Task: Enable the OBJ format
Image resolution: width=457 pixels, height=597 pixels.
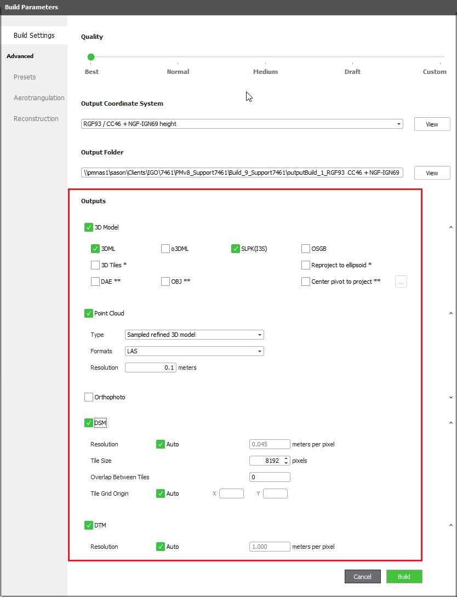Action: 165,282
